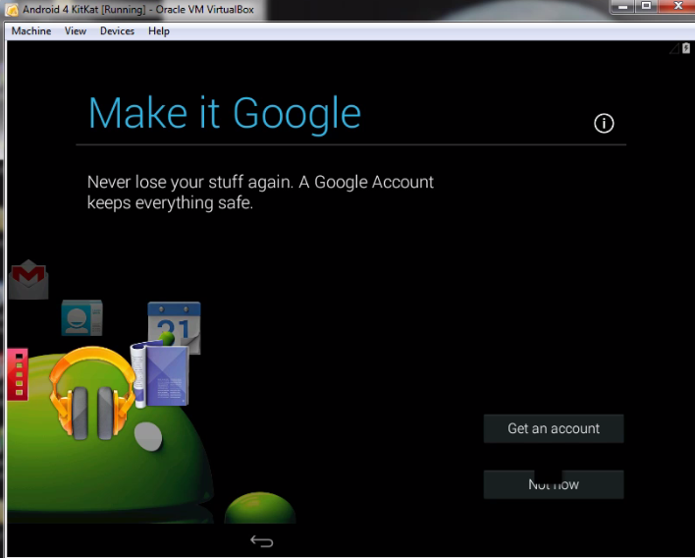The height and width of the screenshot is (558, 695).
Task: Tap the info circle icon
Action: click(x=604, y=123)
